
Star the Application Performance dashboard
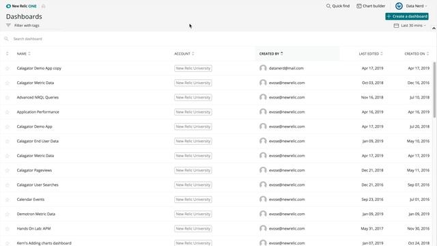pos(8,112)
